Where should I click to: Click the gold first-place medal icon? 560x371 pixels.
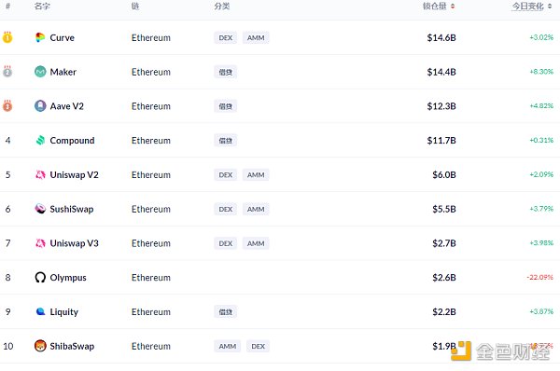click(7, 37)
